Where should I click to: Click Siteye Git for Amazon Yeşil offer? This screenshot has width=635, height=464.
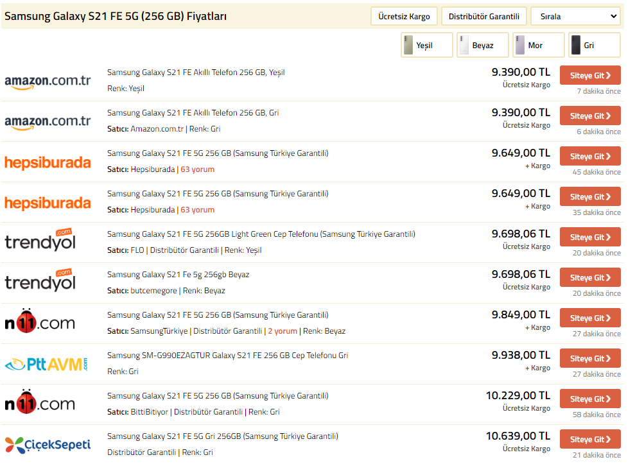pyautogui.click(x=590, y=75)
